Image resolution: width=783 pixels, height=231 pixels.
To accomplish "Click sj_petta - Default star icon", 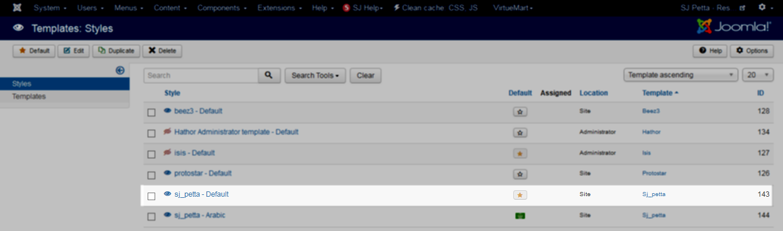I will click(520, 195).
